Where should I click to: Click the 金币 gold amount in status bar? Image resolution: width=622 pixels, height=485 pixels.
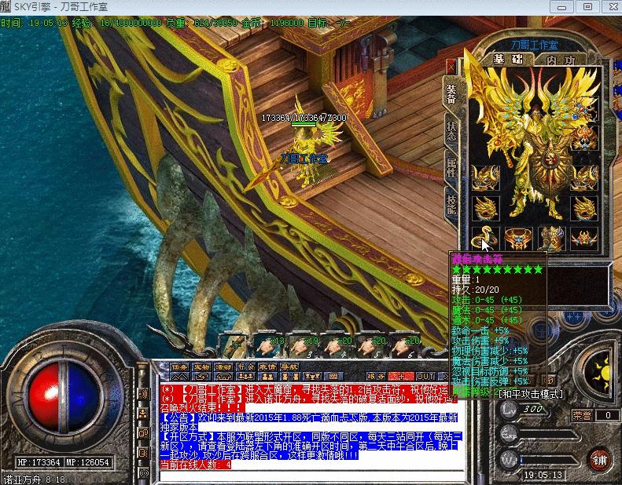272,23
